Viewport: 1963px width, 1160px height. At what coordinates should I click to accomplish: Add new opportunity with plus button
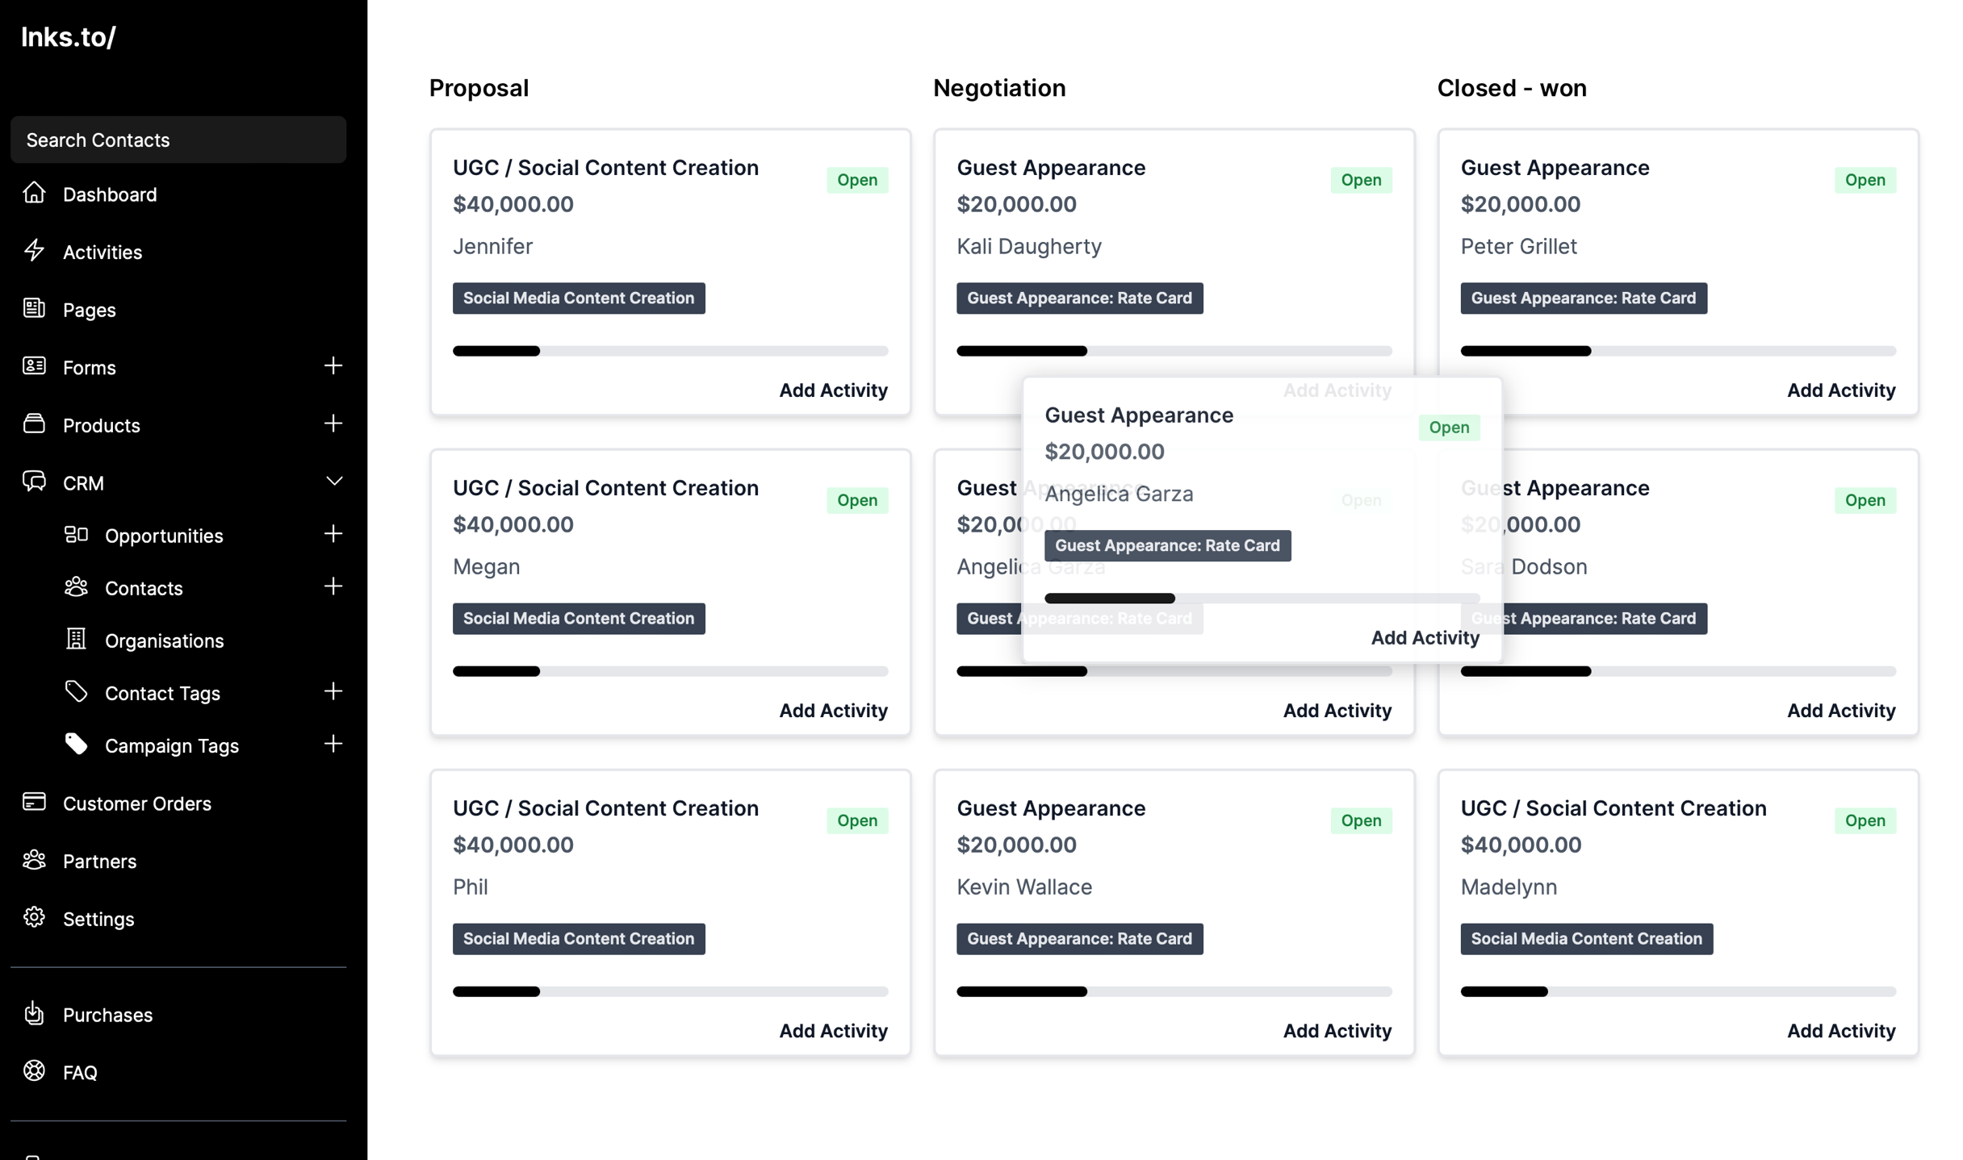click(x=333, y=534)
